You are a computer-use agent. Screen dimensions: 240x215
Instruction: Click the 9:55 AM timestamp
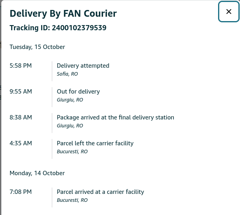coord(21,92)
